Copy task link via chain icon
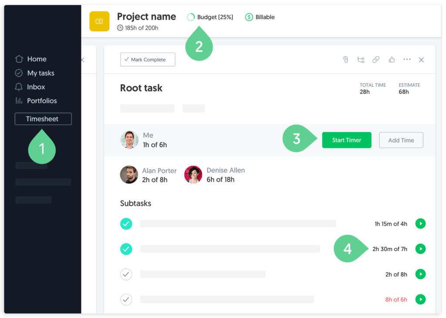This screenshot has width=446, height=318. click(x=376, y=60)
